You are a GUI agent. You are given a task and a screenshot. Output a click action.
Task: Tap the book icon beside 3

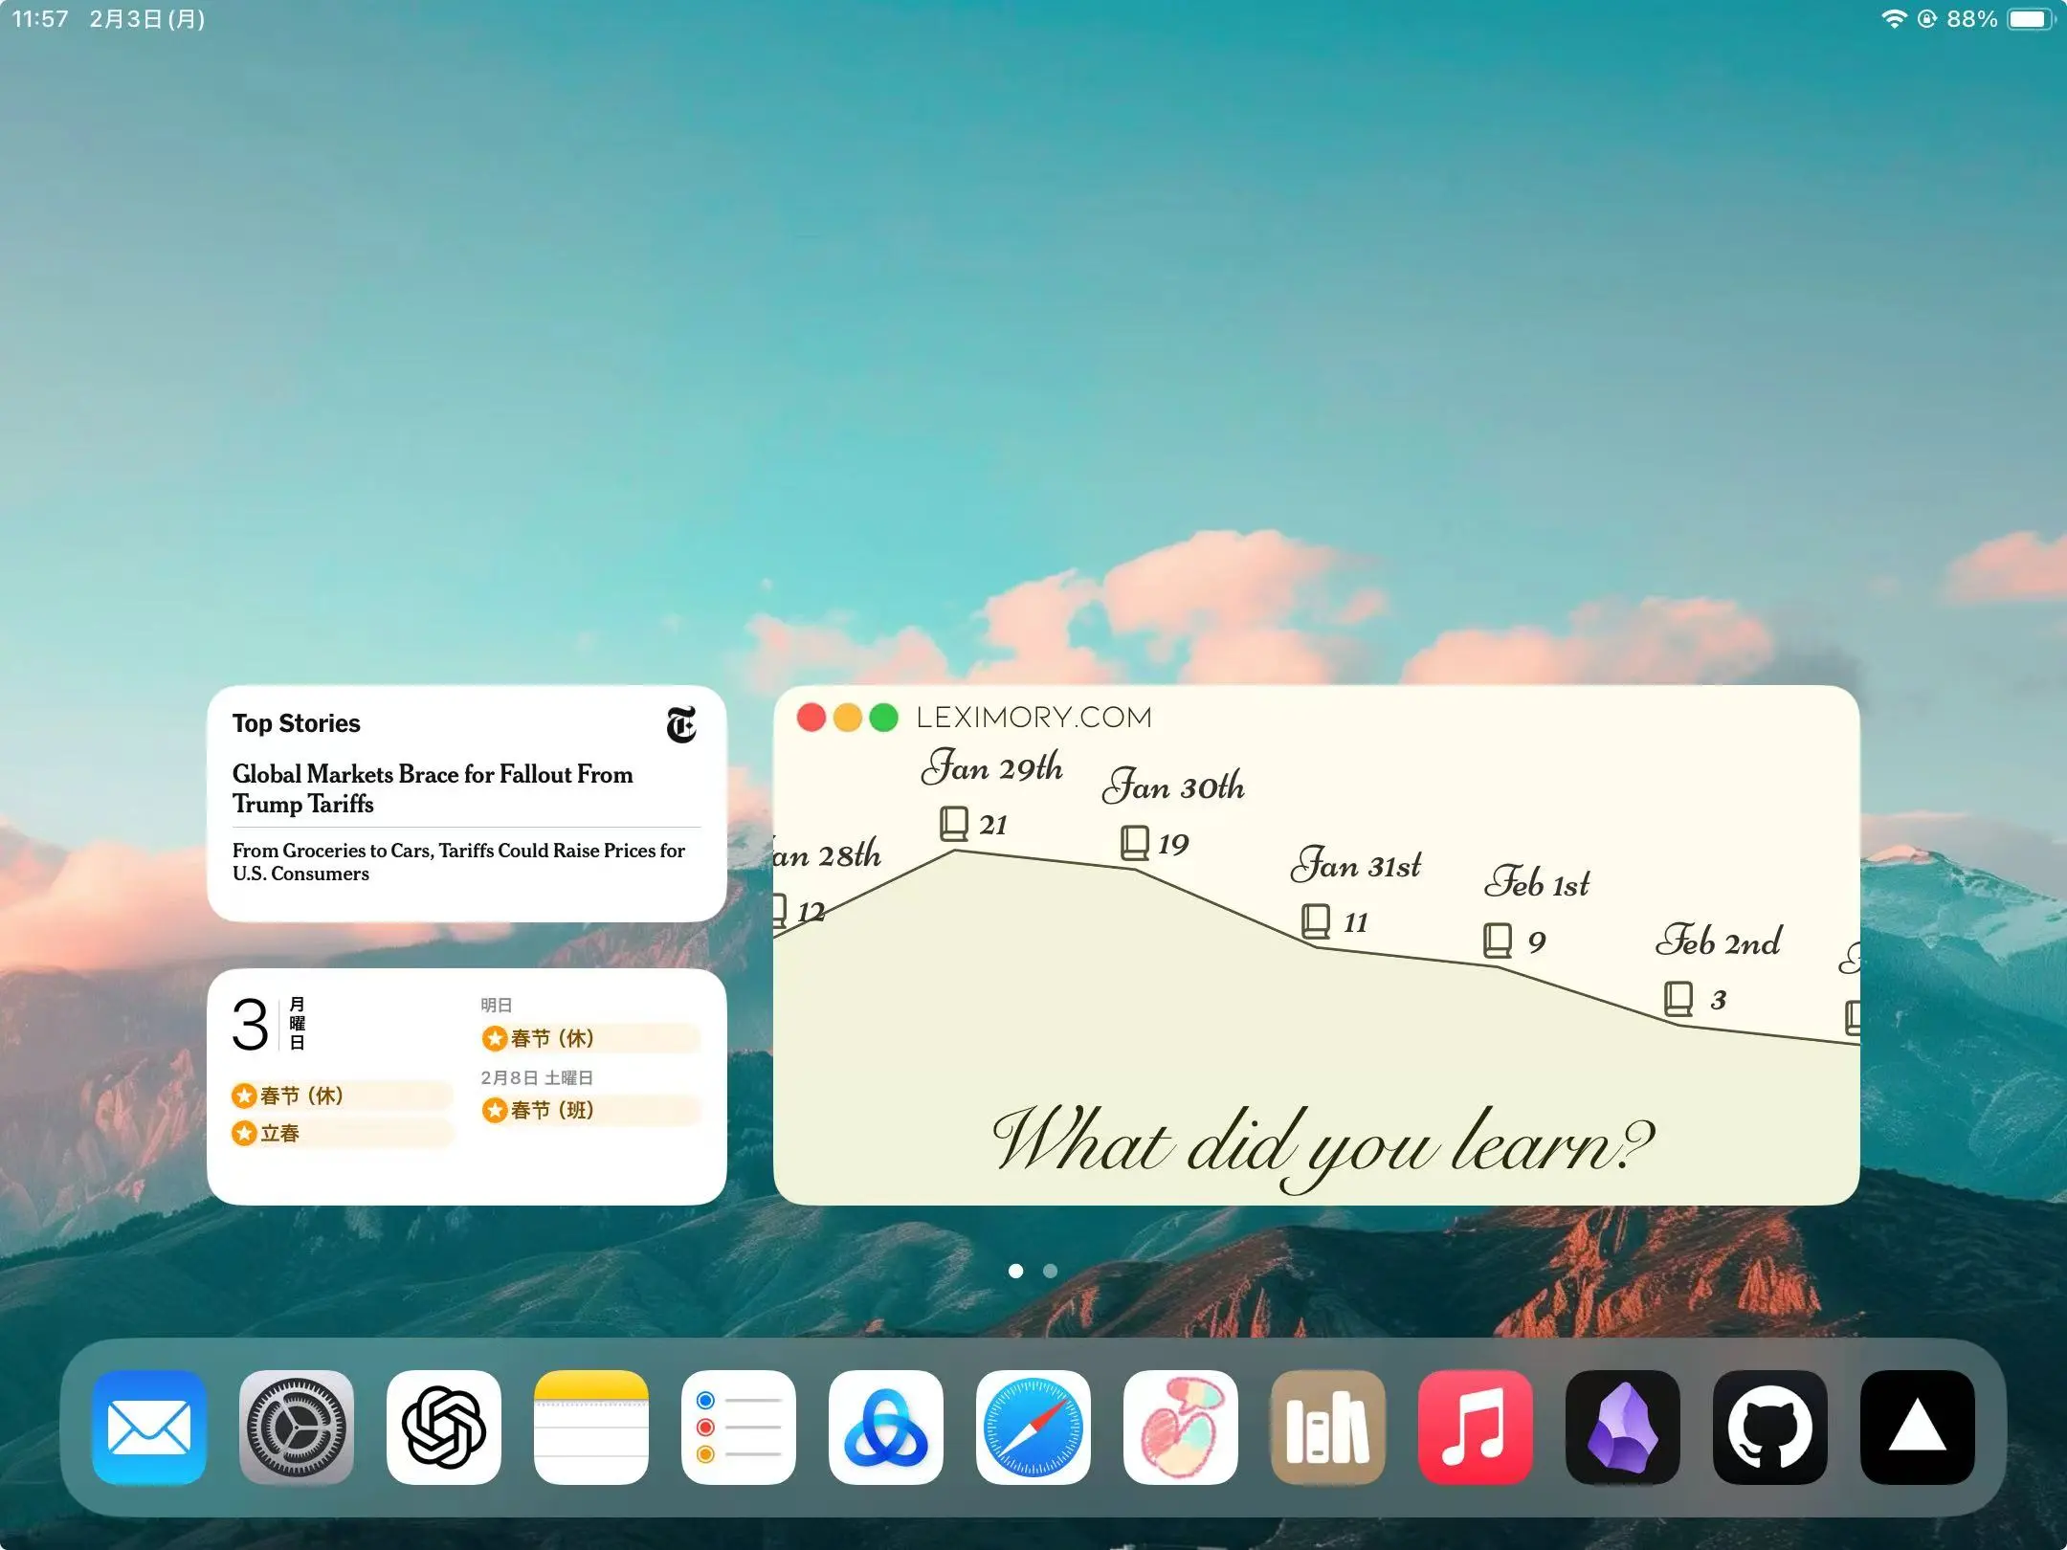pyautogui.click(x=1678, y=999)
